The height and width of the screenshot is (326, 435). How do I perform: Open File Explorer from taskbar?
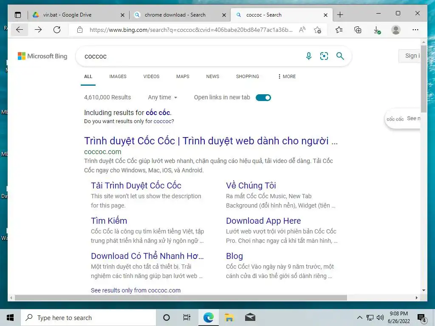(229, 318)
